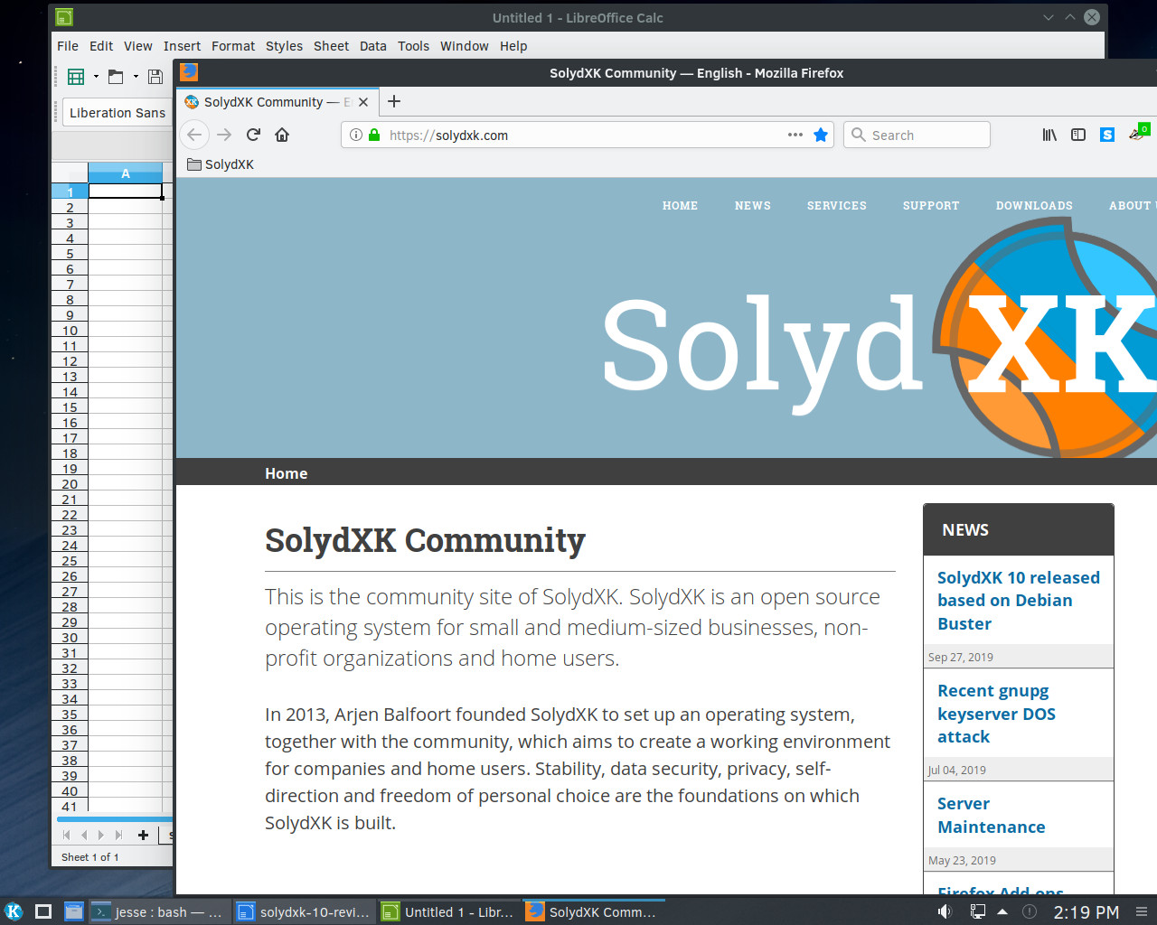1157x925 pixels.
Task: Expand hidden system tray icons arrow
Action: point(1002,912)
